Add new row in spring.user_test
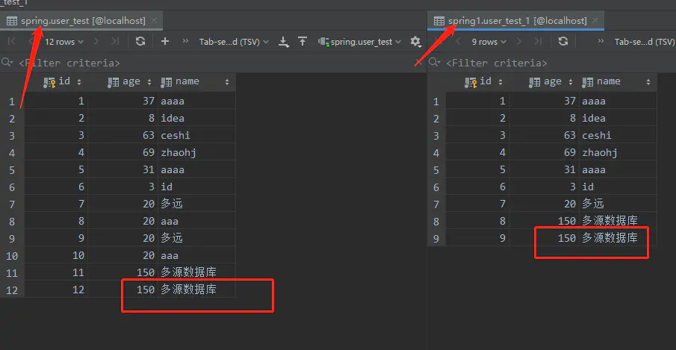 [164, 41]
